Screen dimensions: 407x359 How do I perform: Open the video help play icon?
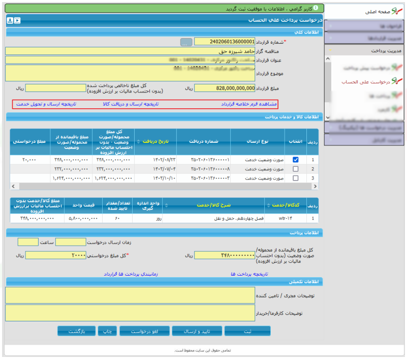tap(17, 20)
